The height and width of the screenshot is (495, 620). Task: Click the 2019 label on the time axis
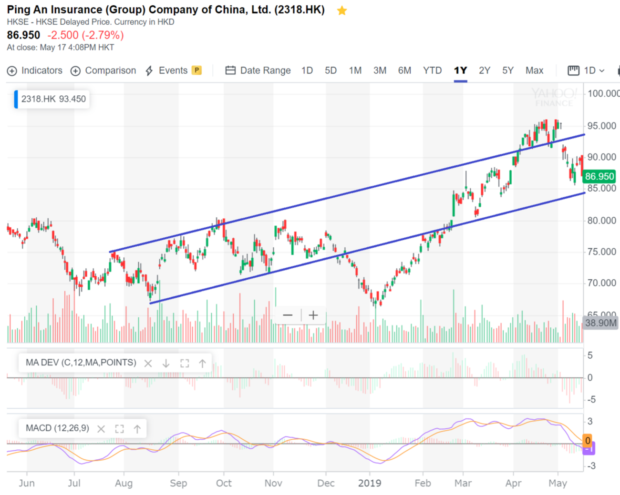pyautogui.click(x=370, y=483)
